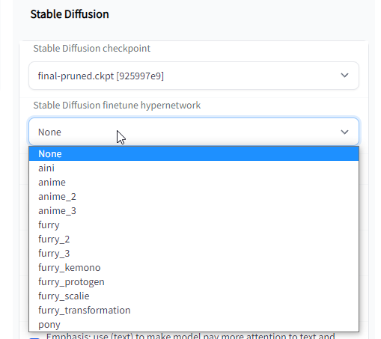
Task: Click the hypernetwork combo box showing None
Action: 194,132
